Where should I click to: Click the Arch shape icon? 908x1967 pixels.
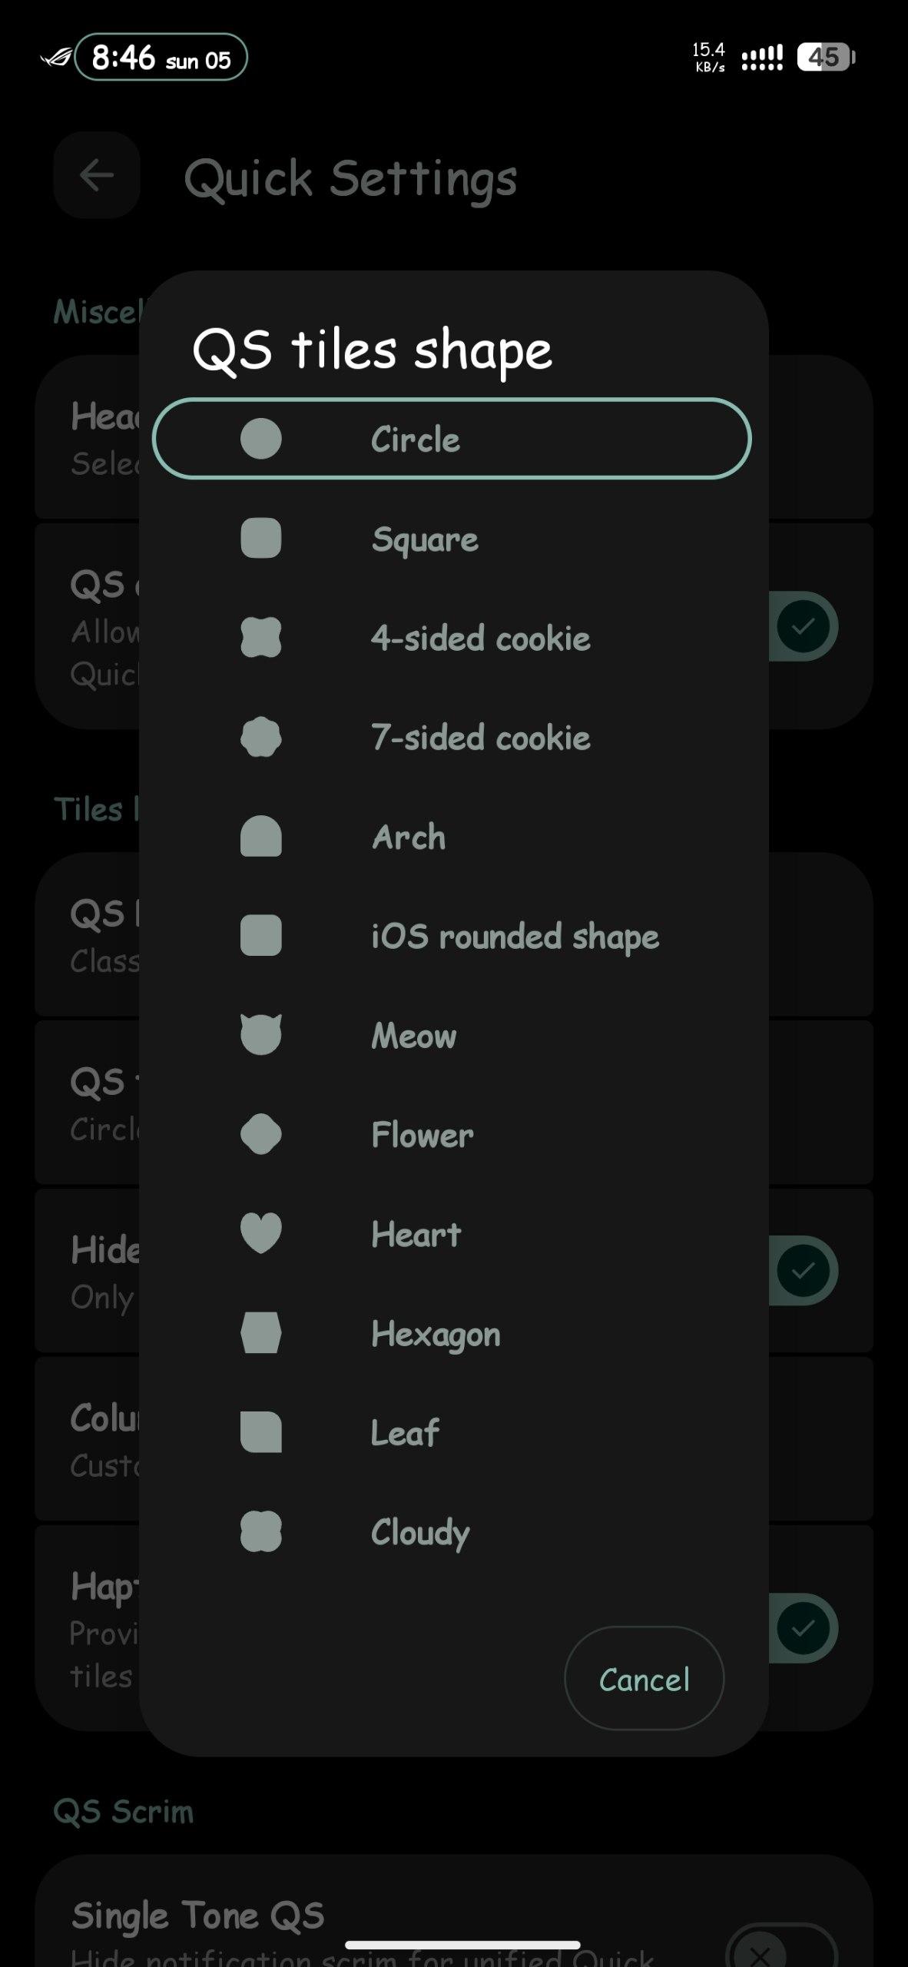260,836
